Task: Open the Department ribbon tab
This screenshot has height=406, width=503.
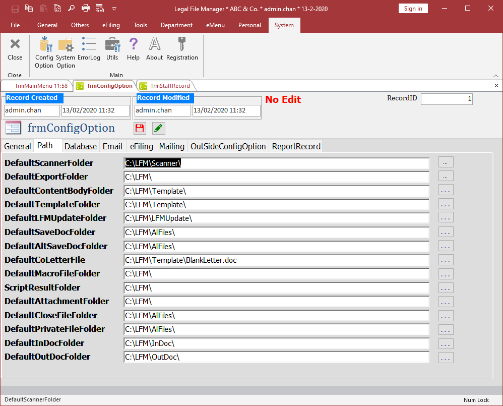Action: (176, 25)
